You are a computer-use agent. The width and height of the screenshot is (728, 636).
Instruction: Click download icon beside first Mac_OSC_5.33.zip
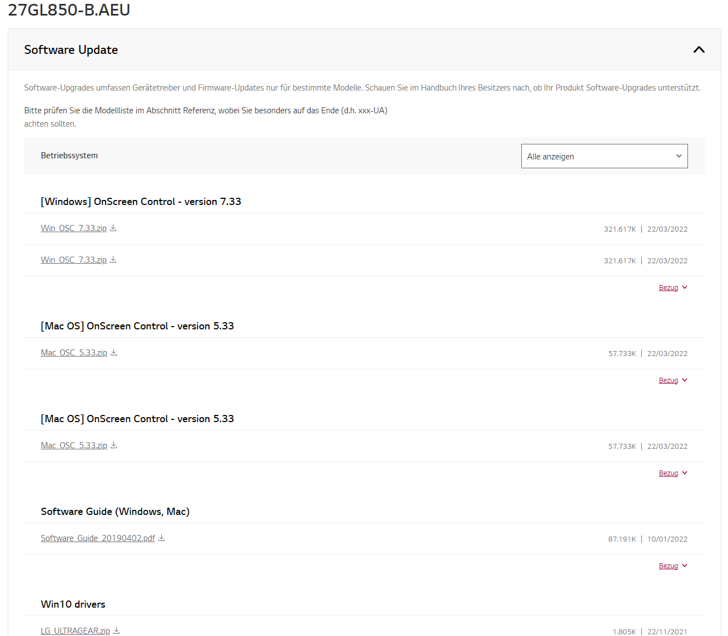(114, 352)
